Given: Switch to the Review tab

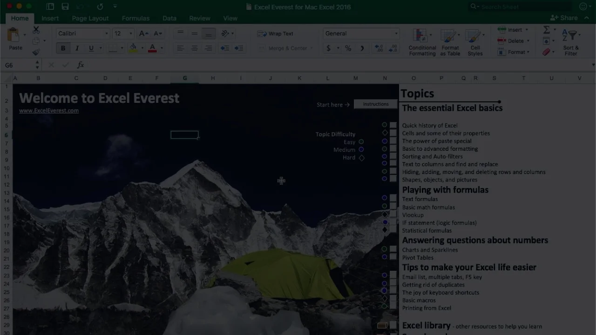Looking at the screenshot, I should point(200,18).
